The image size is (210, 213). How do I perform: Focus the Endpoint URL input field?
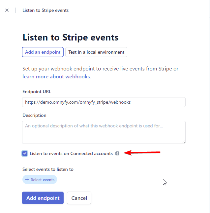(104, 102)
